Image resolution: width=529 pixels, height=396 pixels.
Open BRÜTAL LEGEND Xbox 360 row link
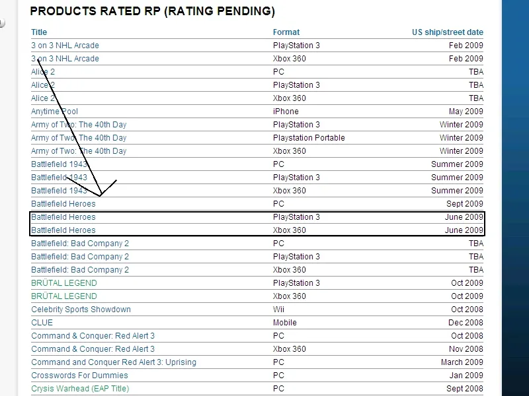pyautogui.click(x=63, y=296)
